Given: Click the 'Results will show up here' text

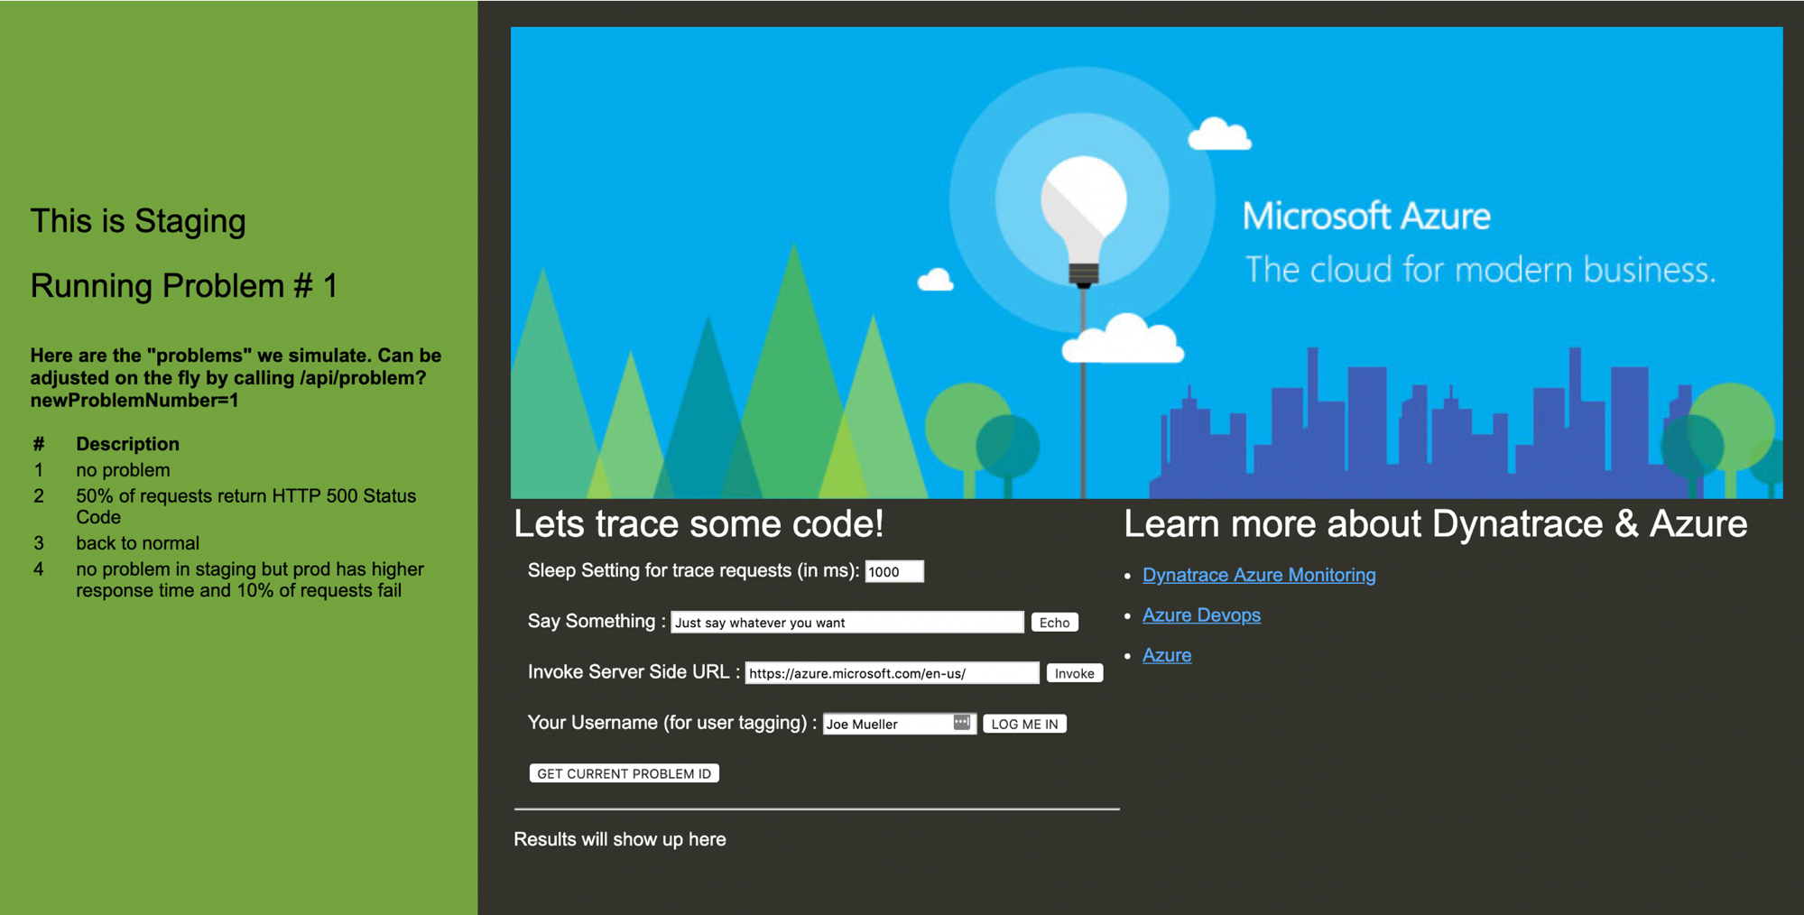Looking at the screenshot, I should 620,839.
